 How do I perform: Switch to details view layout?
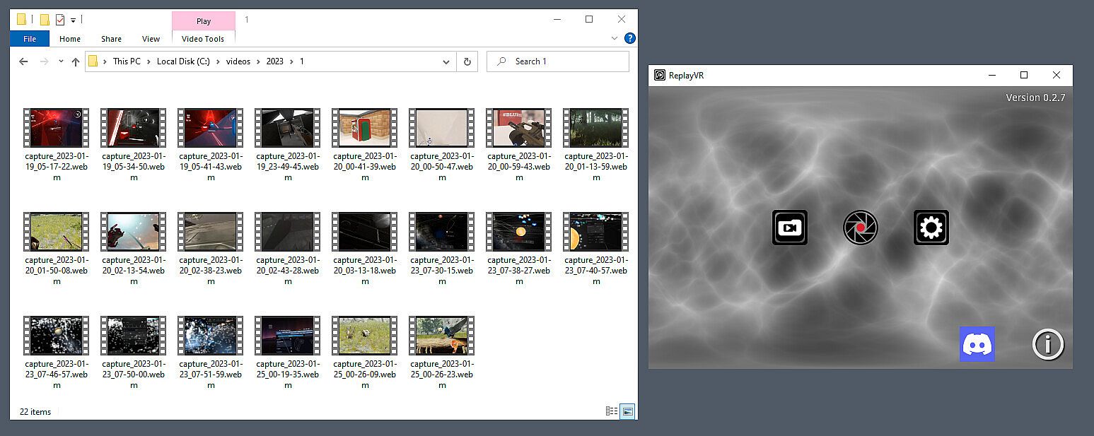point(612,411)
